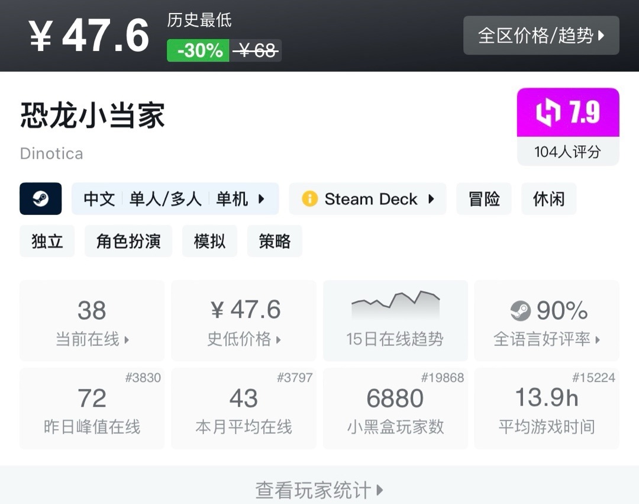Select the 冒险 tag

coord(484,198)
